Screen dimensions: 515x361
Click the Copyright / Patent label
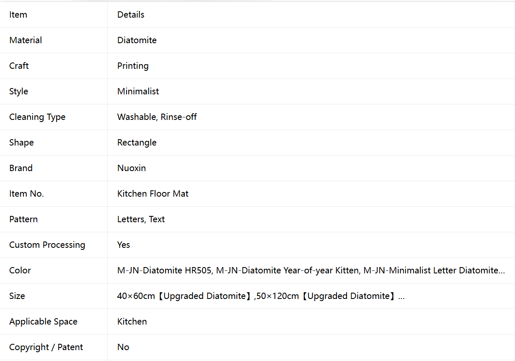46,347
